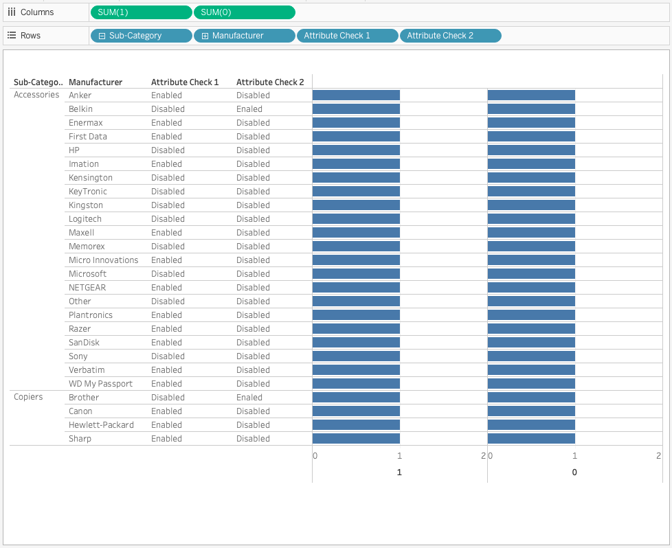Select the SUM(0) pill in Columns
Image resolution: width=672 pixels, height=548 pixels.
click(244, 12)
